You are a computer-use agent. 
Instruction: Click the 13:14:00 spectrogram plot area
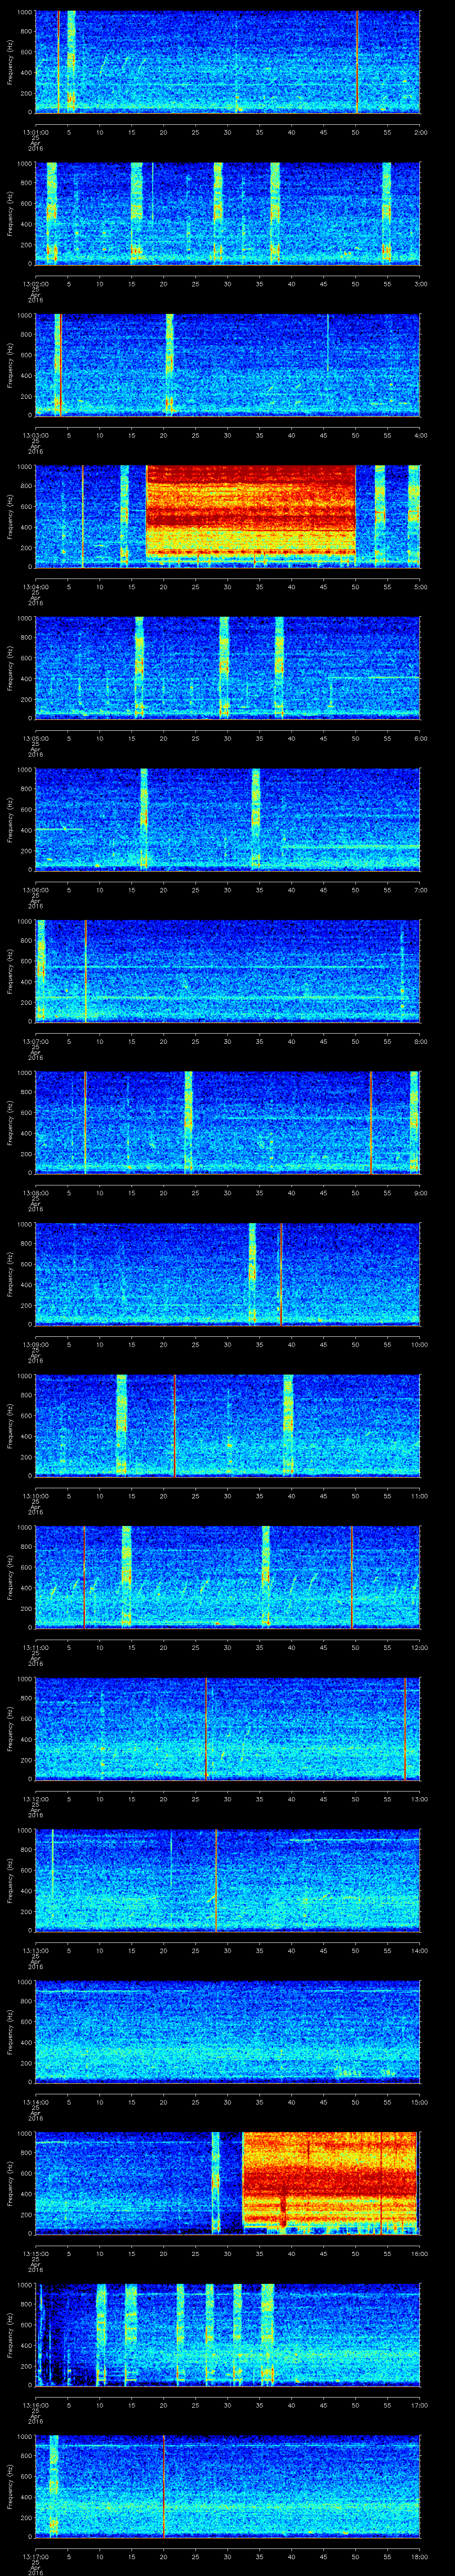(x=227, y=2032)
